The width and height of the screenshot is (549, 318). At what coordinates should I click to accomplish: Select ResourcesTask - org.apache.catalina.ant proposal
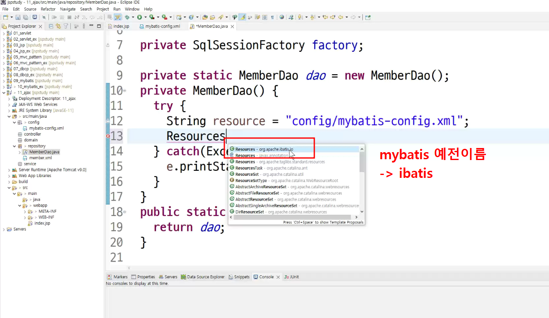pos(294,168)
